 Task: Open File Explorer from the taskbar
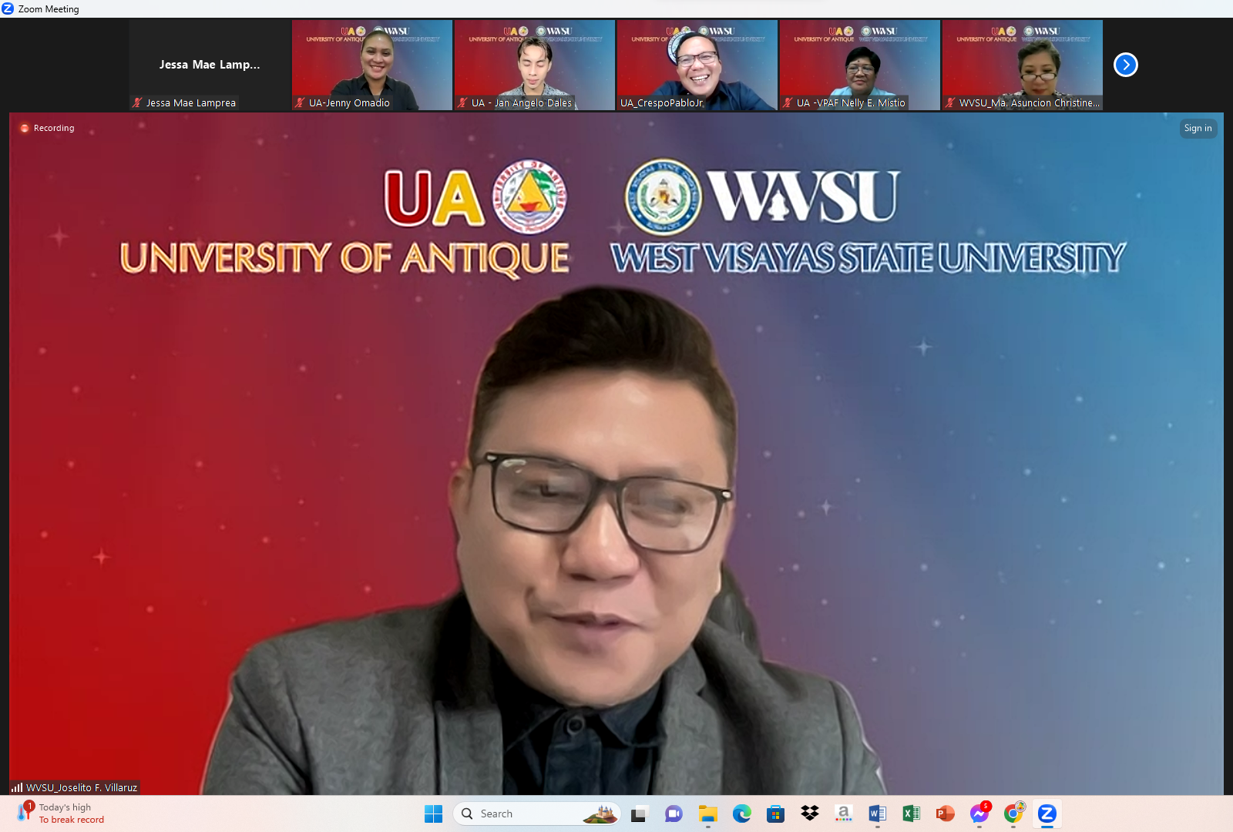[x=707, y=814]
